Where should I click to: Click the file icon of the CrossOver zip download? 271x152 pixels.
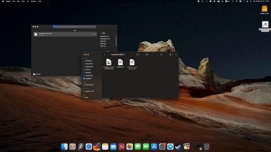(x=36, y=34)
